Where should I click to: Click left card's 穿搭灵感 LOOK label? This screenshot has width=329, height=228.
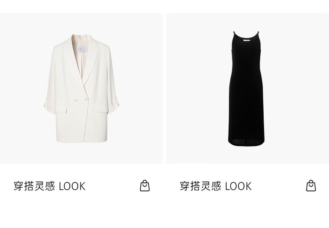50,186
